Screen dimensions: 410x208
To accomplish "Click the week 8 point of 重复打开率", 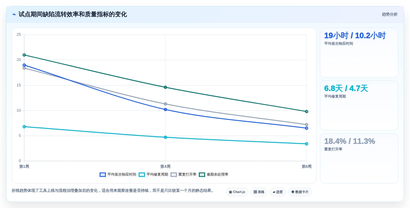I will (x=307, y=125).
